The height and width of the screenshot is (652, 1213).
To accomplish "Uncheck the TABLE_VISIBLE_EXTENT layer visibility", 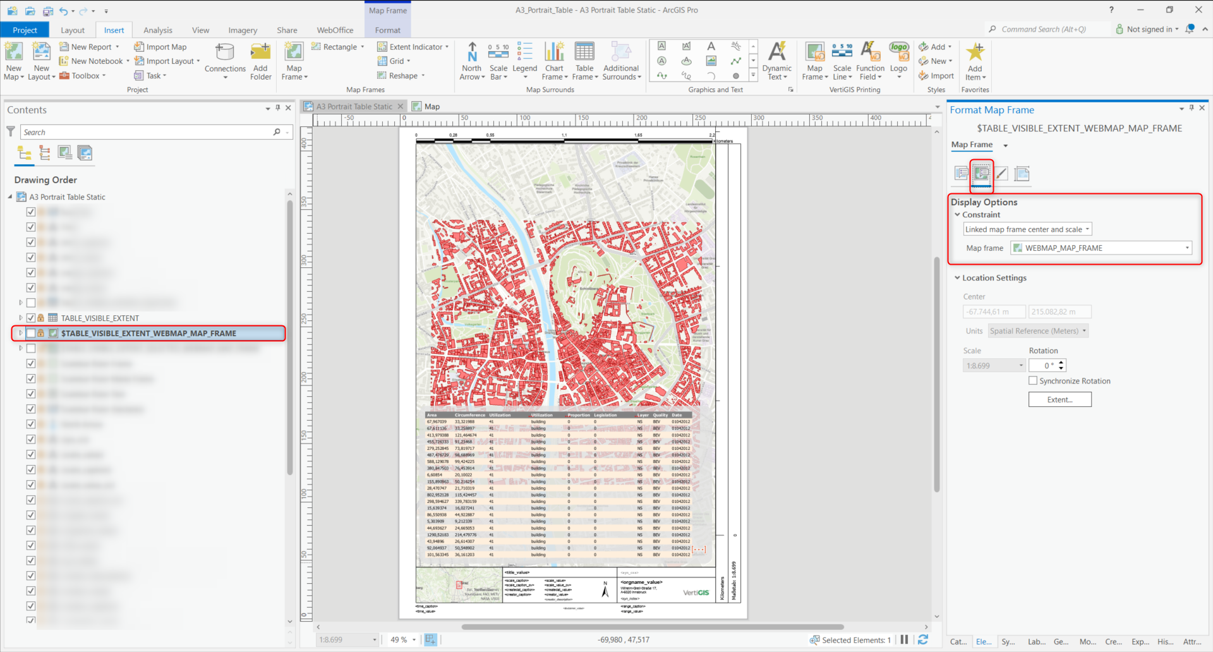I will (30, 318).
